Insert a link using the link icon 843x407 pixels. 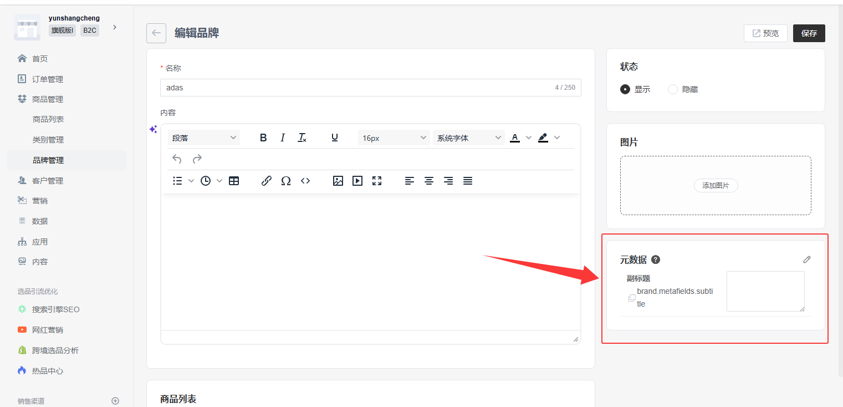(x=266, y=181)
